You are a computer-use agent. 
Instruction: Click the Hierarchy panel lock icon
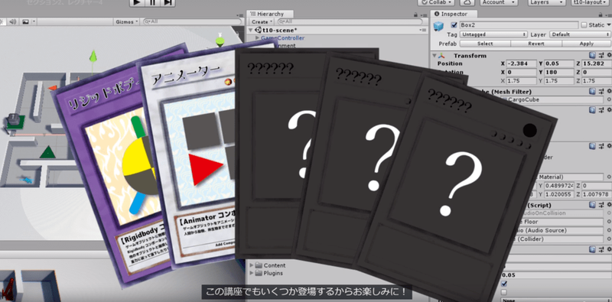[415, 14]
